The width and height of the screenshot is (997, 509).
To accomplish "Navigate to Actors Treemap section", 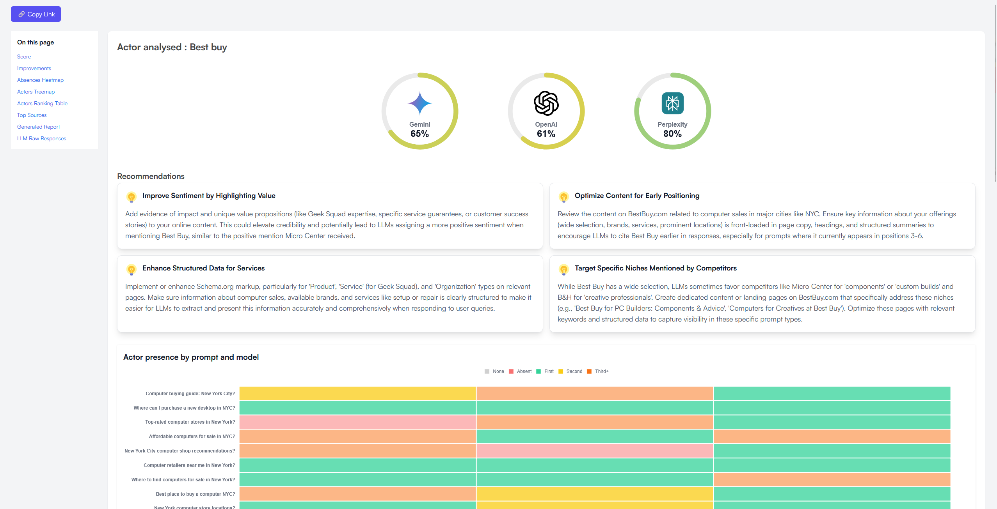I will (36, 92).
